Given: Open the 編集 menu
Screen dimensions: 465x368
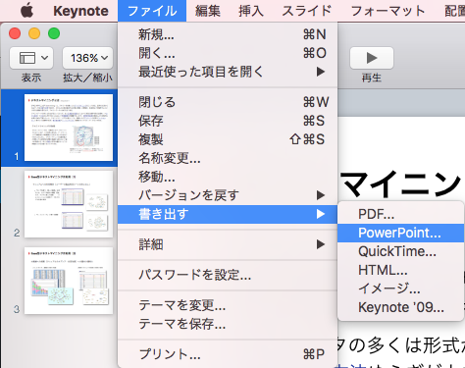Looking at the screenshot, I should pyautogui.click(x=208, y=11).
